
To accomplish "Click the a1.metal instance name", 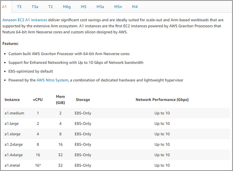I will tap(13, 166).
